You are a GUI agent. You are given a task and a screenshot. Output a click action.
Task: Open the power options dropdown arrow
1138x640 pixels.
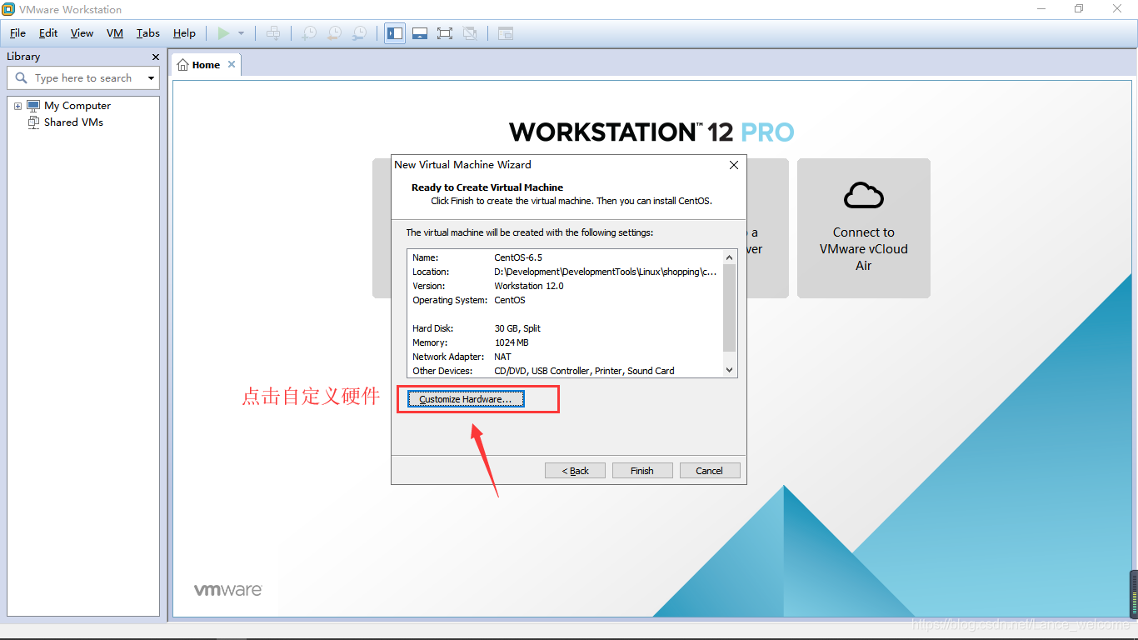point(242,33)
